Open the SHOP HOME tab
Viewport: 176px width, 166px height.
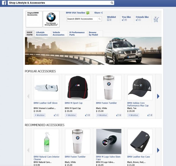(x=30, y=33)
